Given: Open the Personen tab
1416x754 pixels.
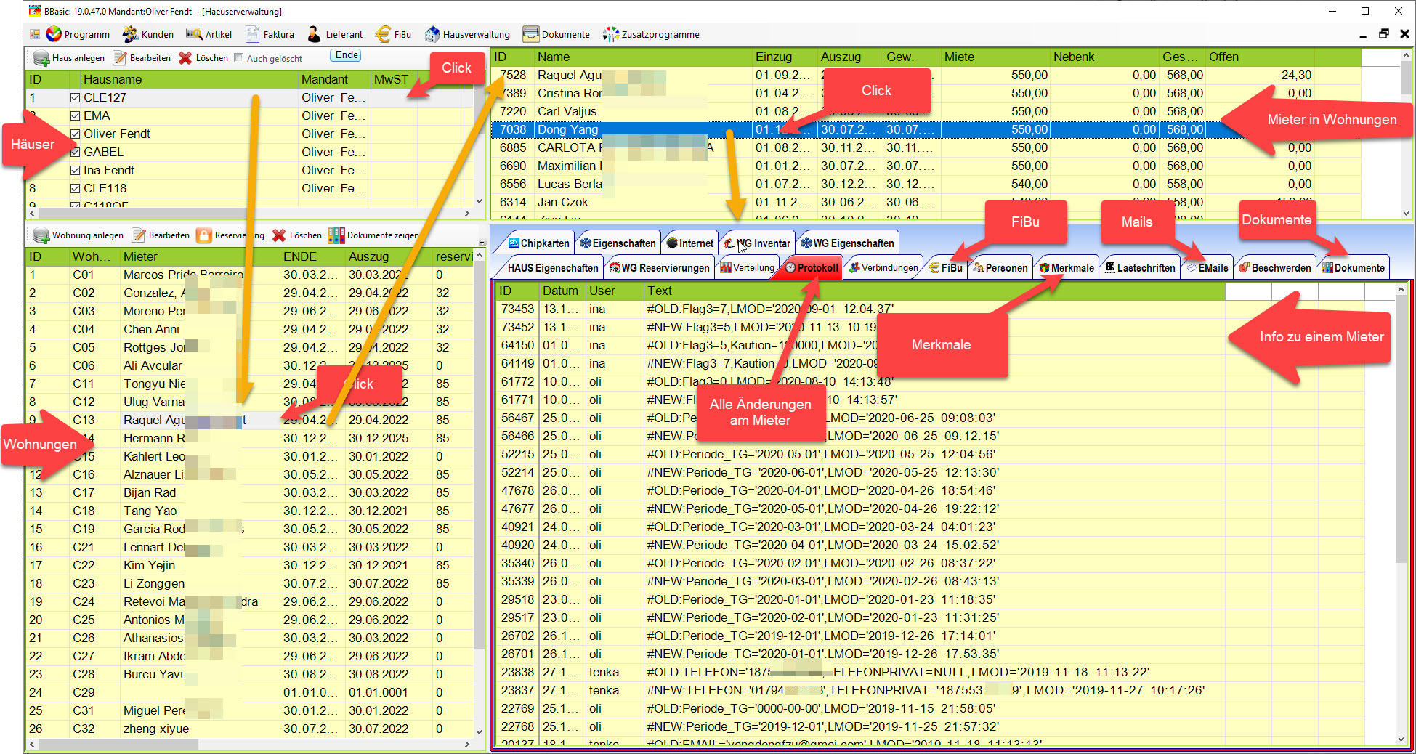Looking at the screenshot, I should [1001, 268].
